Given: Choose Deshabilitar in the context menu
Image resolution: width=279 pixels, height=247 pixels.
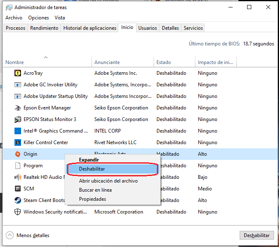Looking at the screenshot, I should coord(113,169).
